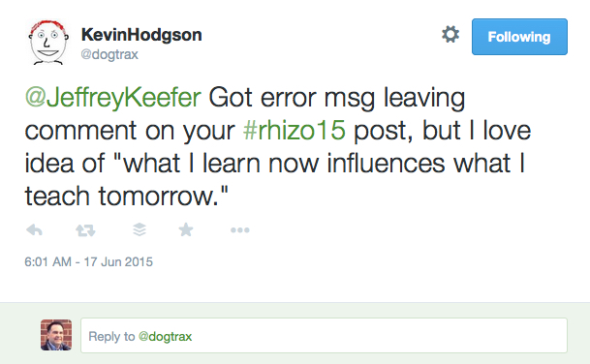Favorite the tweet with the star icon
The width and height of the screenshot is (590, 364).
(186, 229)
